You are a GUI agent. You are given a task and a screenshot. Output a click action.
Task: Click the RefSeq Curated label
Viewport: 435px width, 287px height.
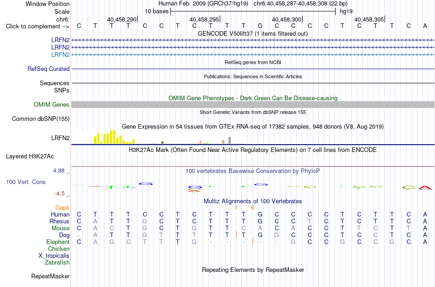point(48,69)
